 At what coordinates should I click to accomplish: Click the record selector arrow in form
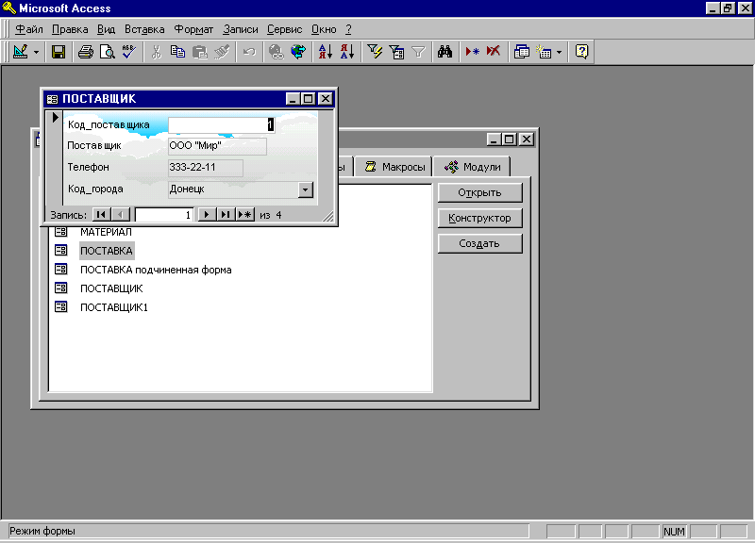(55, 117)
